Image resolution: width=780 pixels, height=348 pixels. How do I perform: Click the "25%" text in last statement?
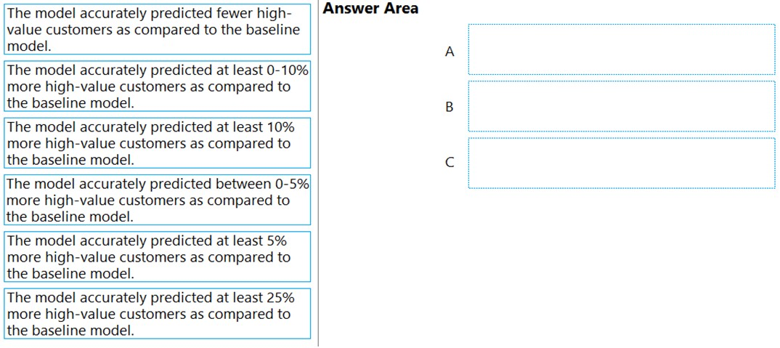coord(279,297)
